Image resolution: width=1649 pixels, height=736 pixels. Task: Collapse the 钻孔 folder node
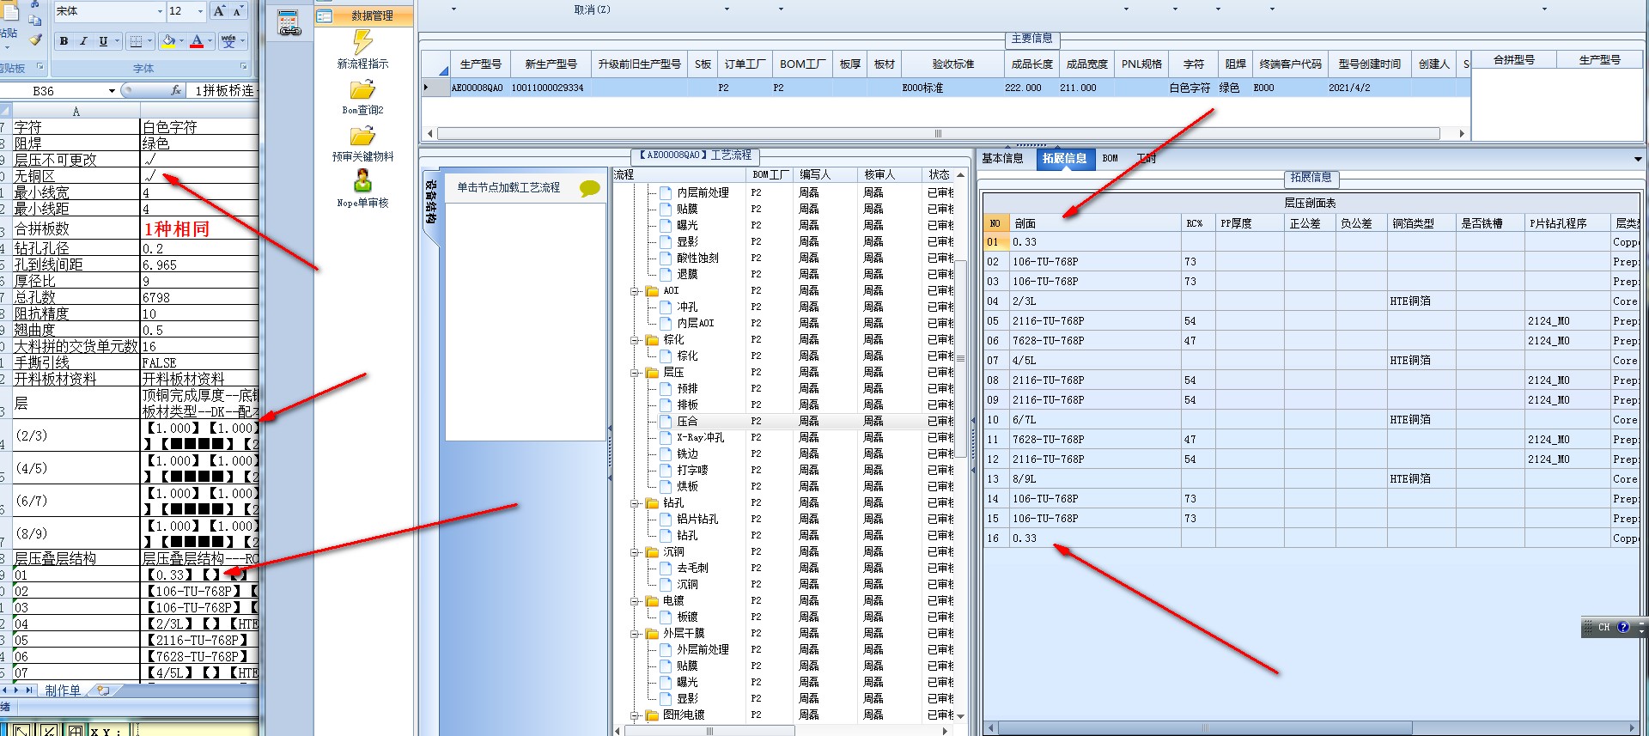pyautogui.click(x=635, y=503)
